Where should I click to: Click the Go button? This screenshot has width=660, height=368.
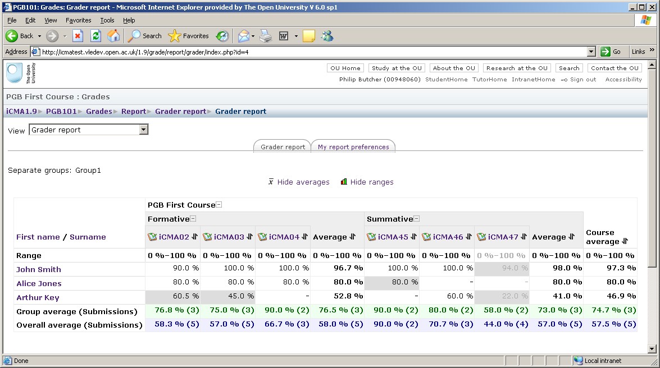click(611, 52)
